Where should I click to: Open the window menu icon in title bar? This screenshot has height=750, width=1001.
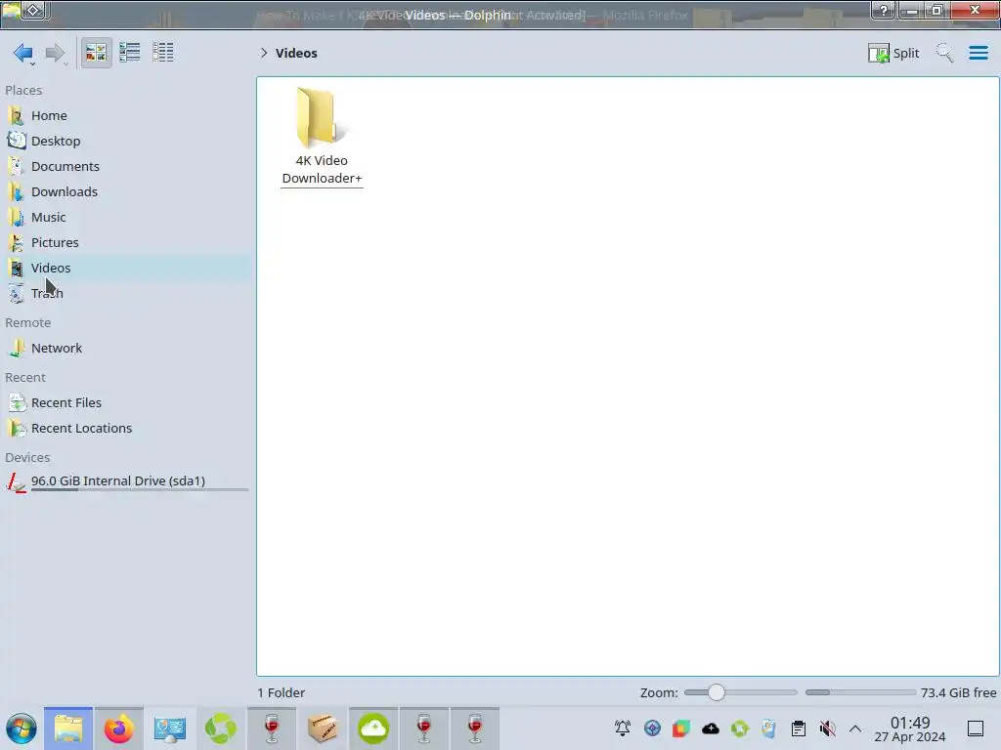(x=11, y=10)
